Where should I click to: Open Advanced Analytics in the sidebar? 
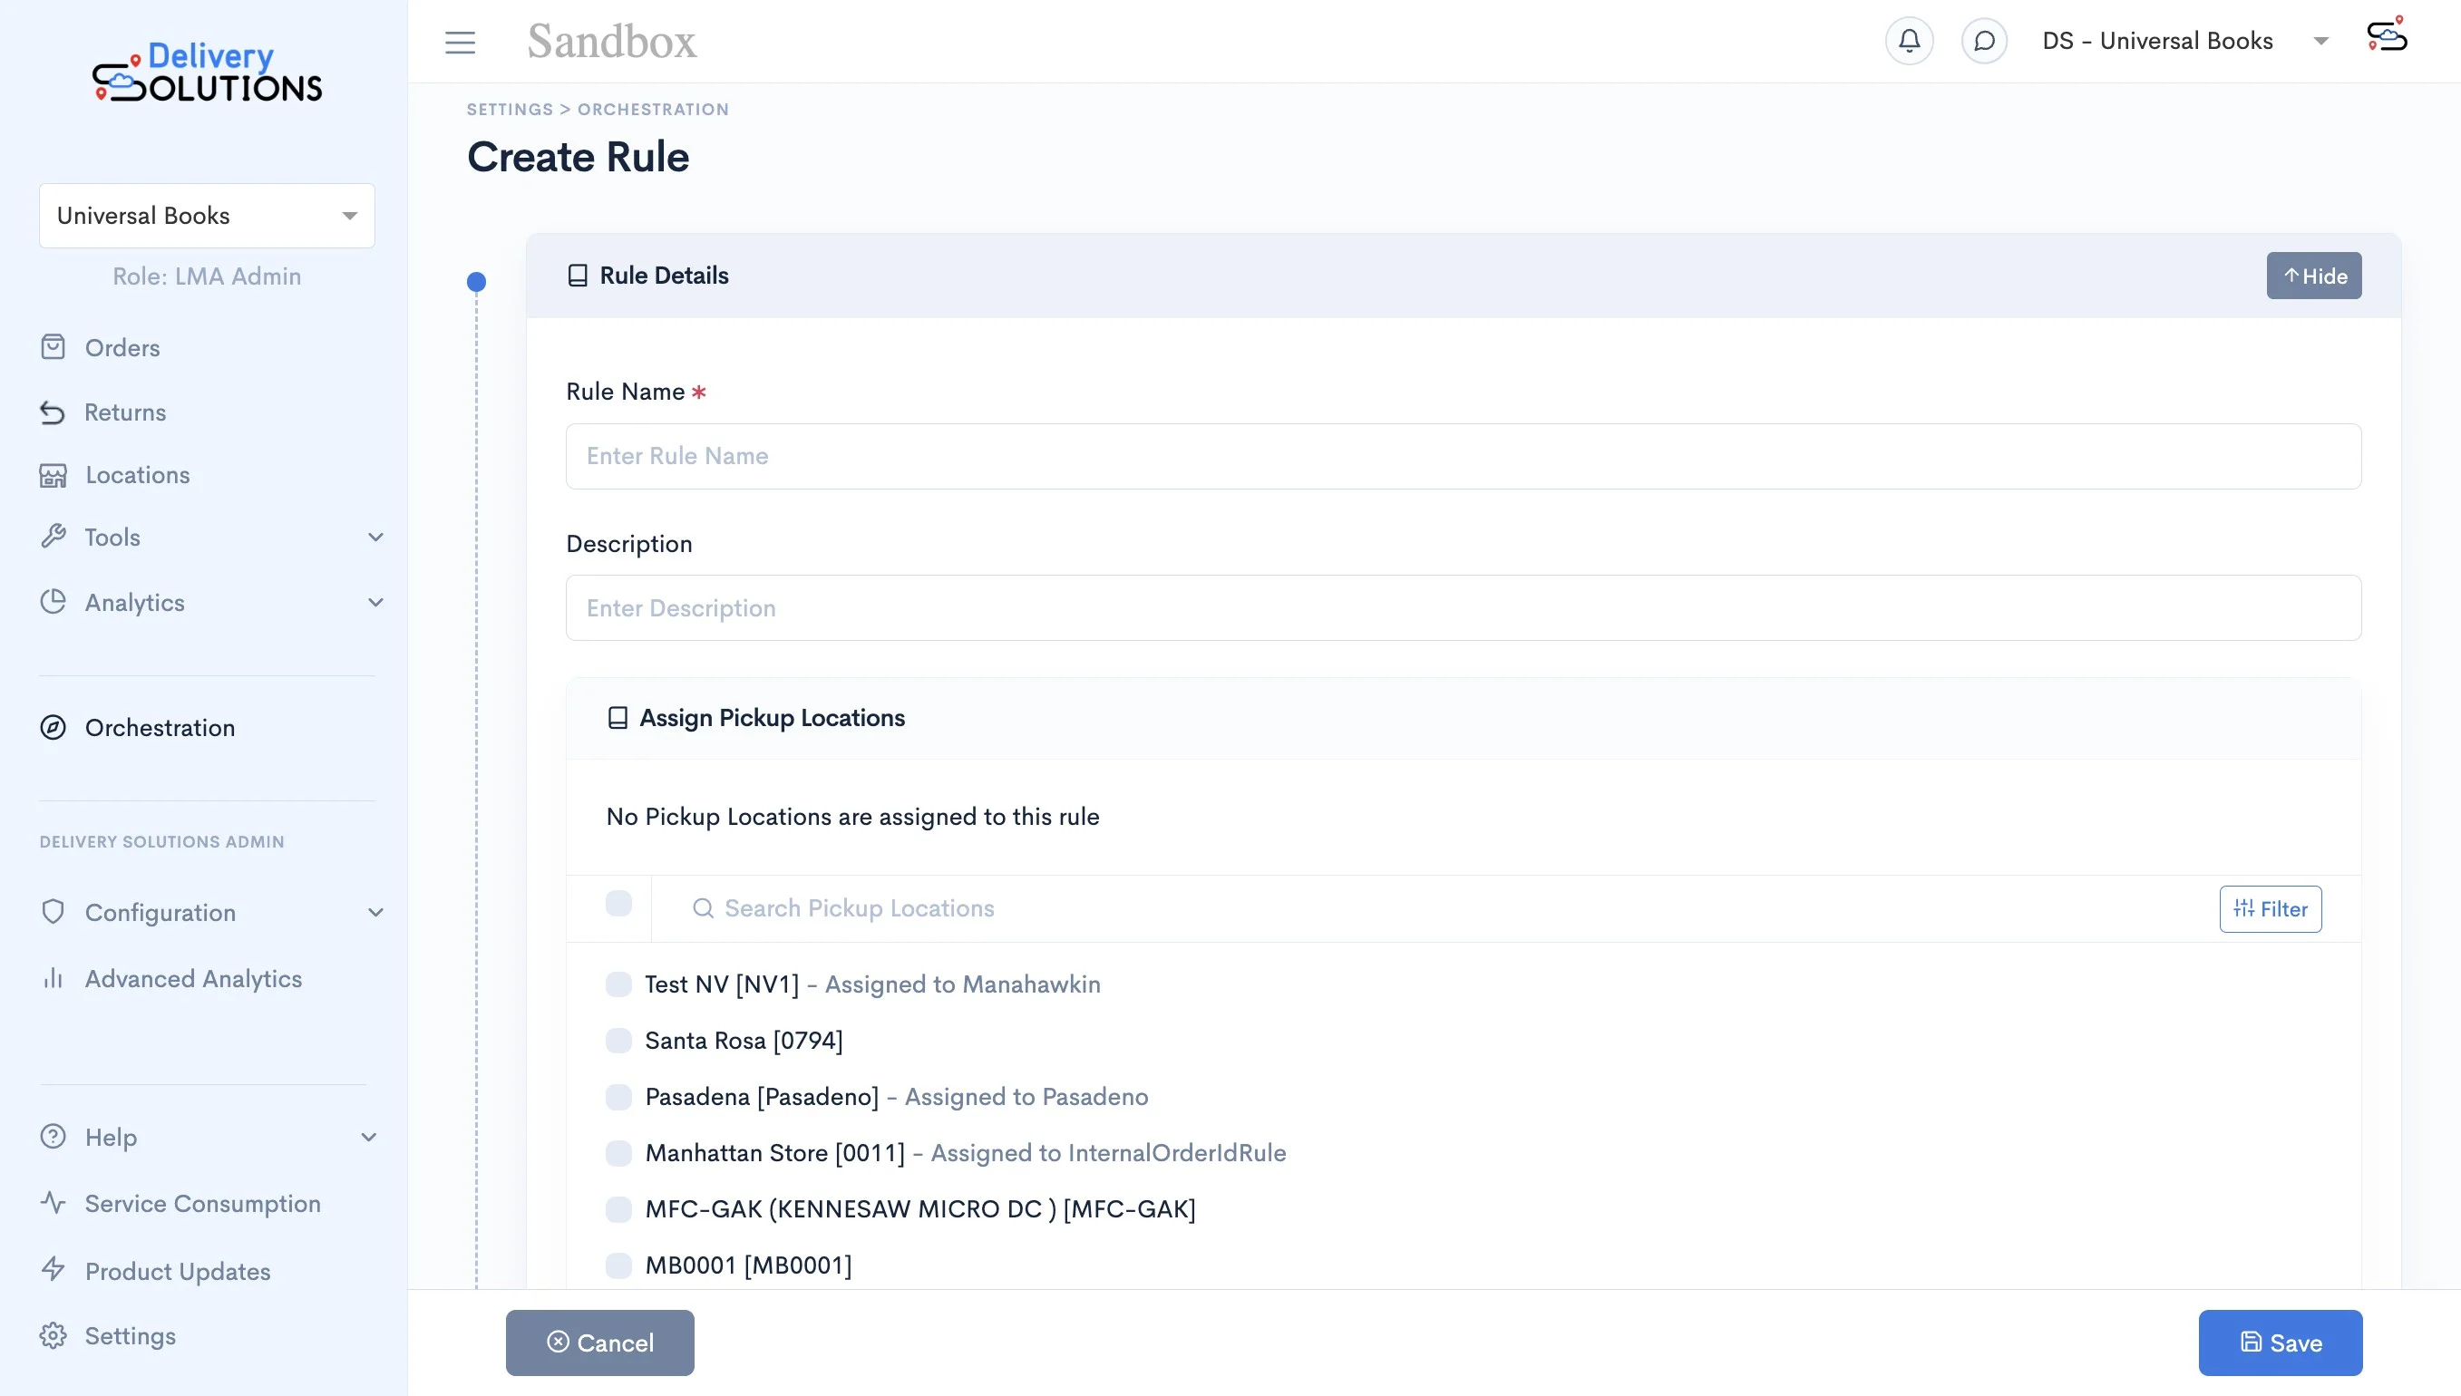pos(194,978)
